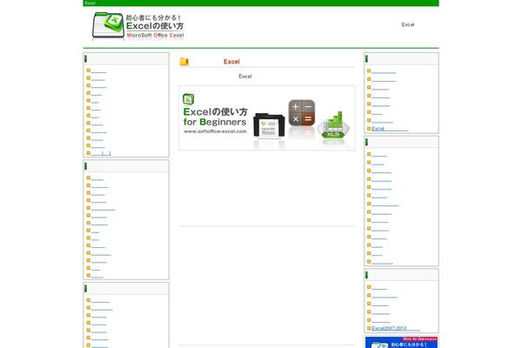Select the yellow folder icon beside the Excel heading

click(184, 61)
